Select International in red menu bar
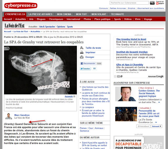 coord(73,19)
